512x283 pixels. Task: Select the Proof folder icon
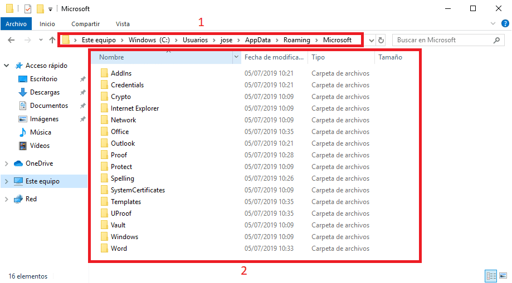tap(104, 155)
